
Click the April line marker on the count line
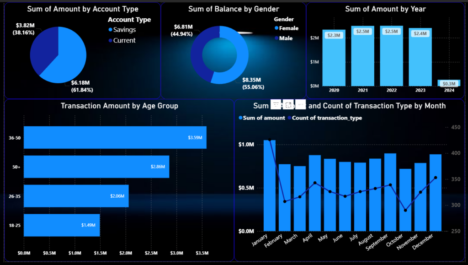pyautogui.click(x=315, y=183)
